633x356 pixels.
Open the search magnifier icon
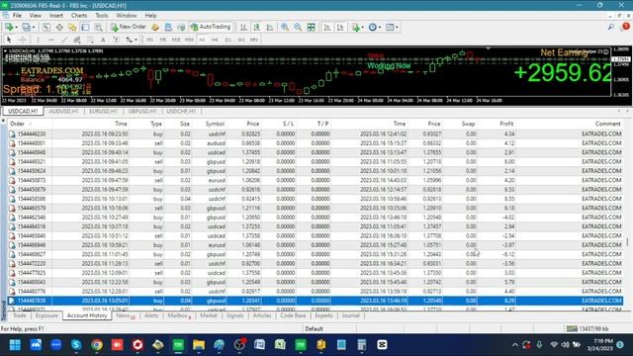(611, 27)
